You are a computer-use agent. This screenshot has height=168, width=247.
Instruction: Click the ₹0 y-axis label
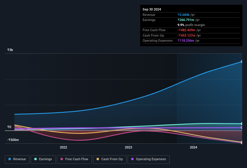(x=9, y=127)
